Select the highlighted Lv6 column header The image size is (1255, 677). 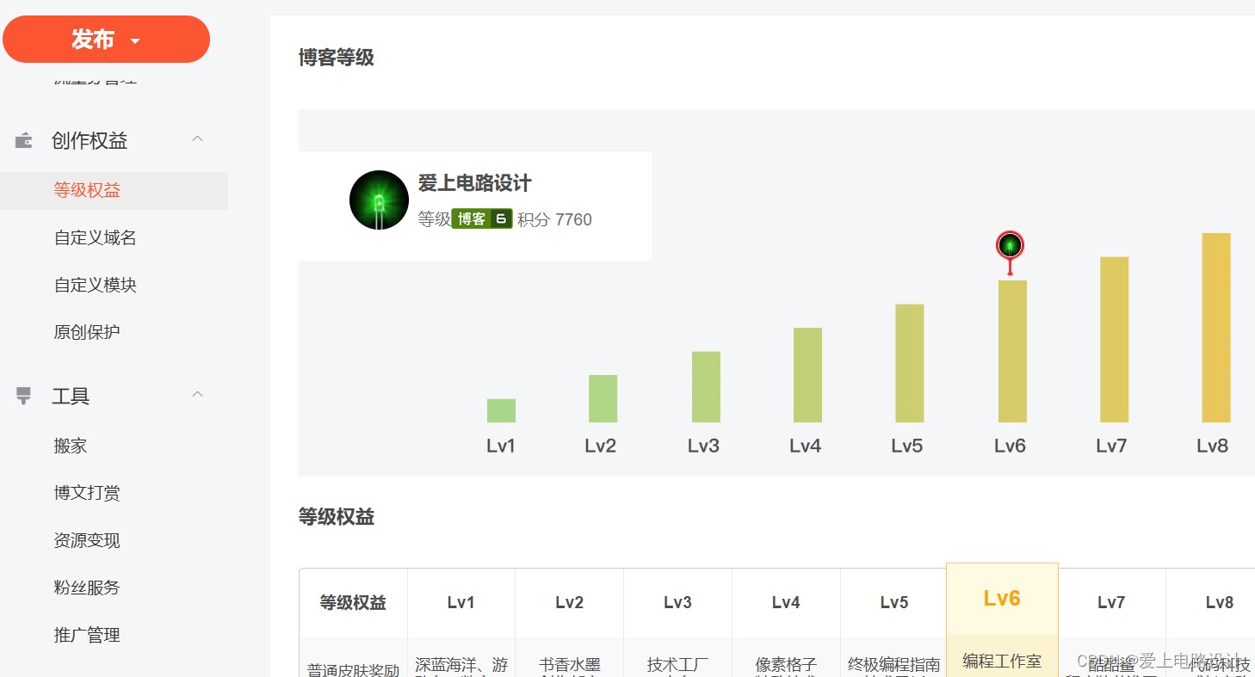(1002, 599)
